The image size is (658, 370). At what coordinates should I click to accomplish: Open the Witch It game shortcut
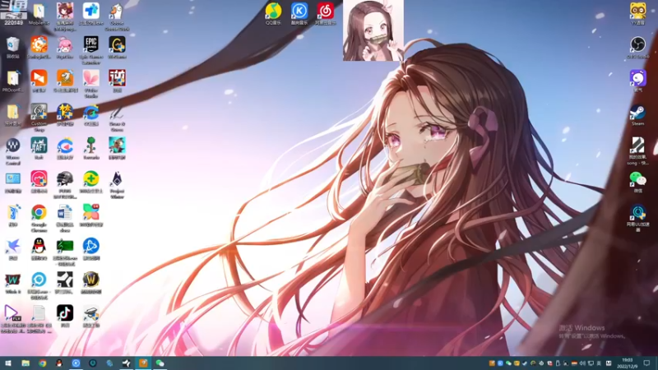pyautogui.click(x=13, y=280)
